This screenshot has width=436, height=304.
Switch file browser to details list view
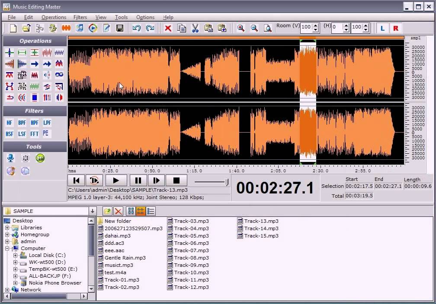coord(151,211)
